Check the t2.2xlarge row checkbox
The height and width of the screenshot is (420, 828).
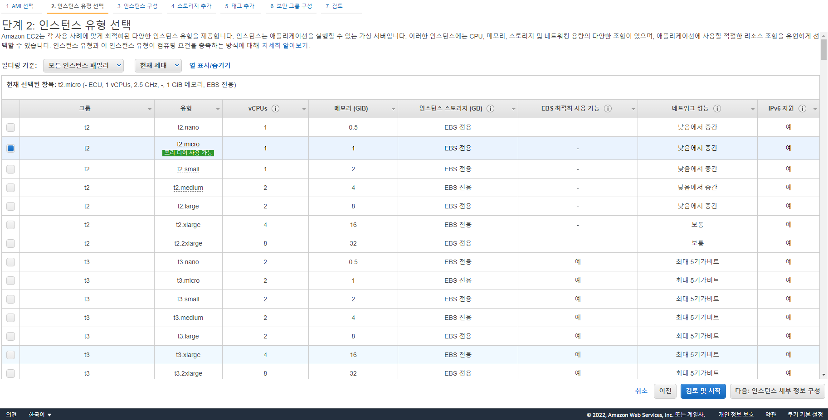point(11,244)
